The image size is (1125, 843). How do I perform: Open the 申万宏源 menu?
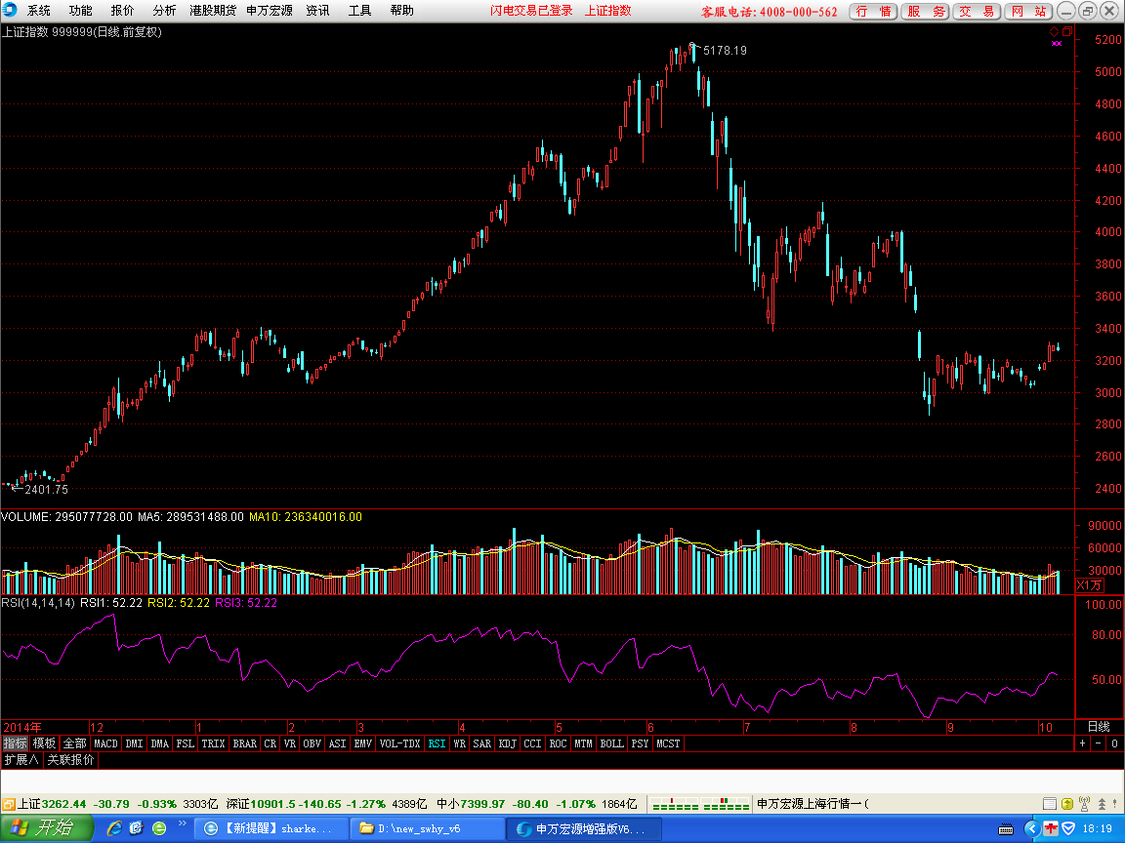270,10
